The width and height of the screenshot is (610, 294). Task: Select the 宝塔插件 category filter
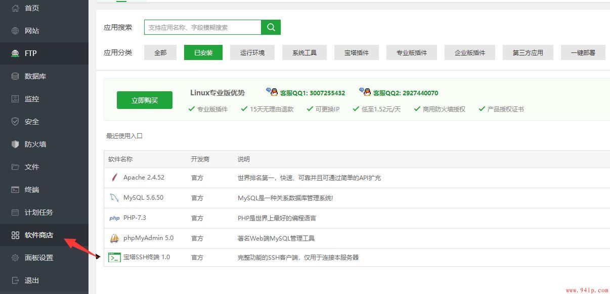click(x=357, y=52)
